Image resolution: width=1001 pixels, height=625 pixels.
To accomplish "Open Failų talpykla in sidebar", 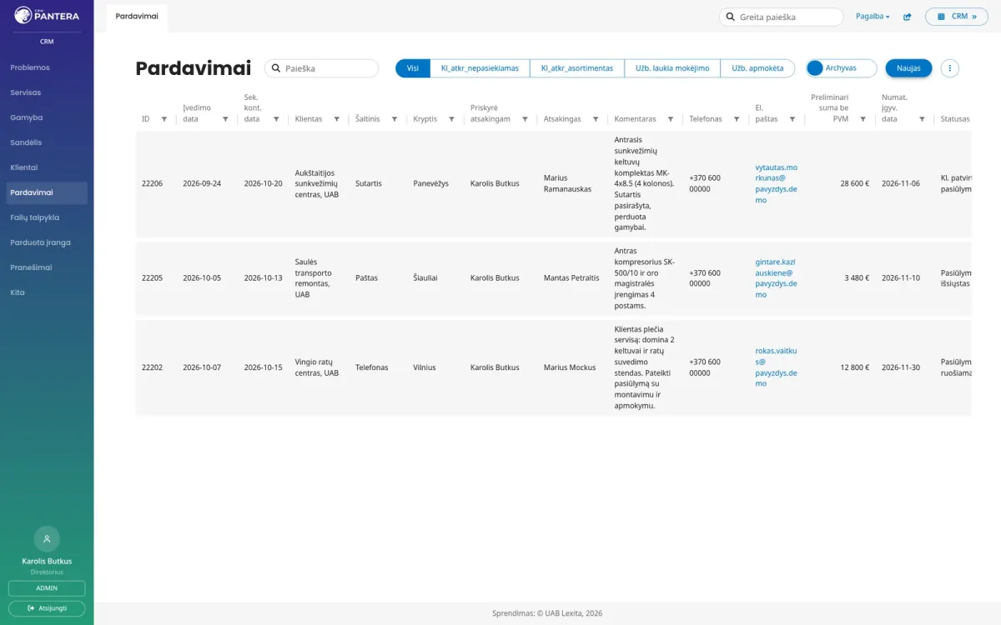I will (47, 217).
